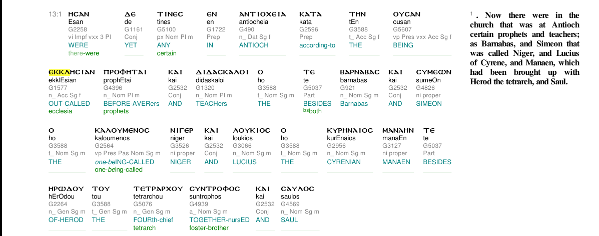Click the KJV translation text paragraph
599x236 pixels.
pyautogui.click(x=524, y=48)
